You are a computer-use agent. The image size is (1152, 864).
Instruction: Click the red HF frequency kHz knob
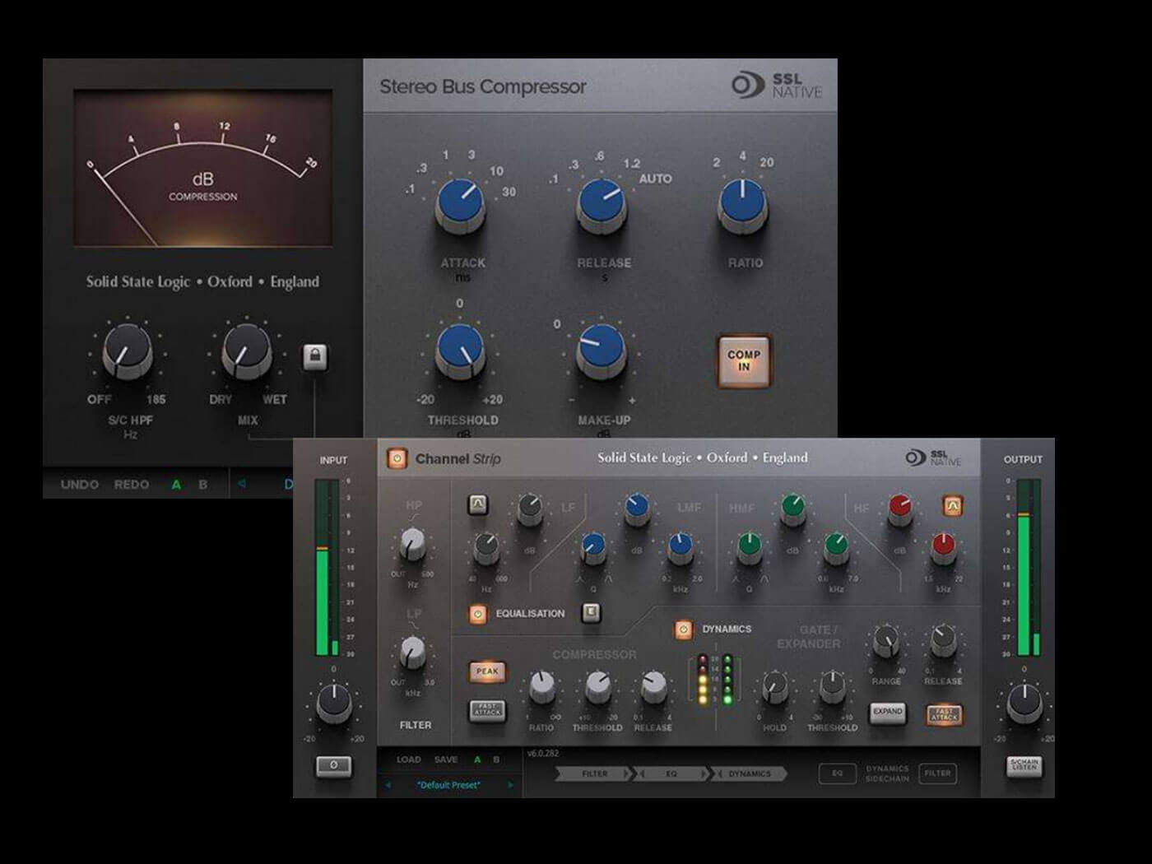pyautogui.click(x=943, y=548)
